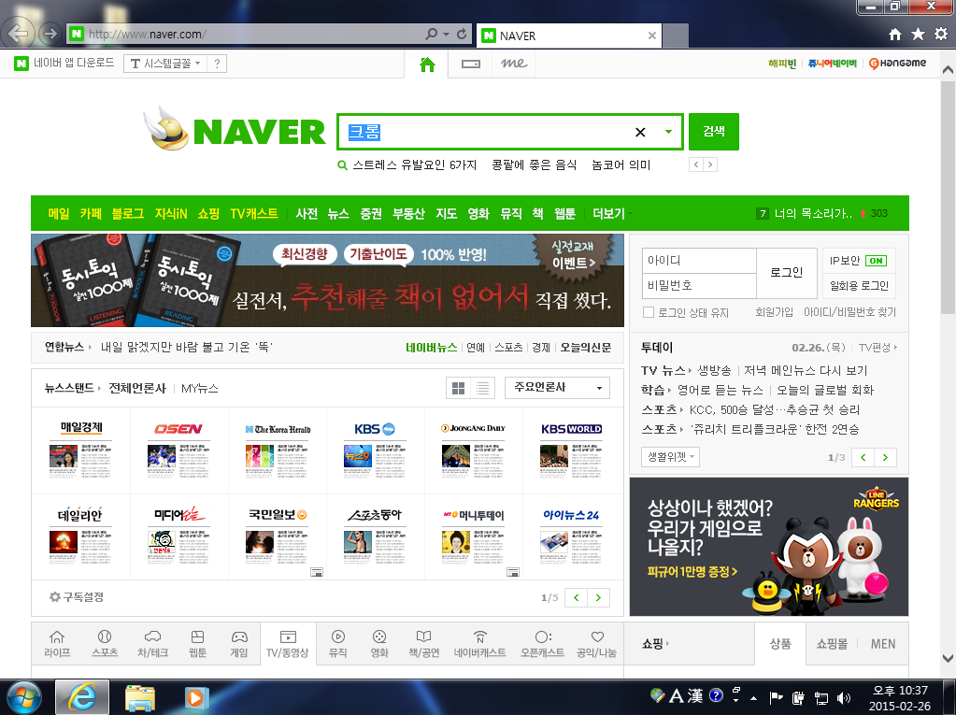
Task: Open browser Home via the house icon
Action: (894, 35)
